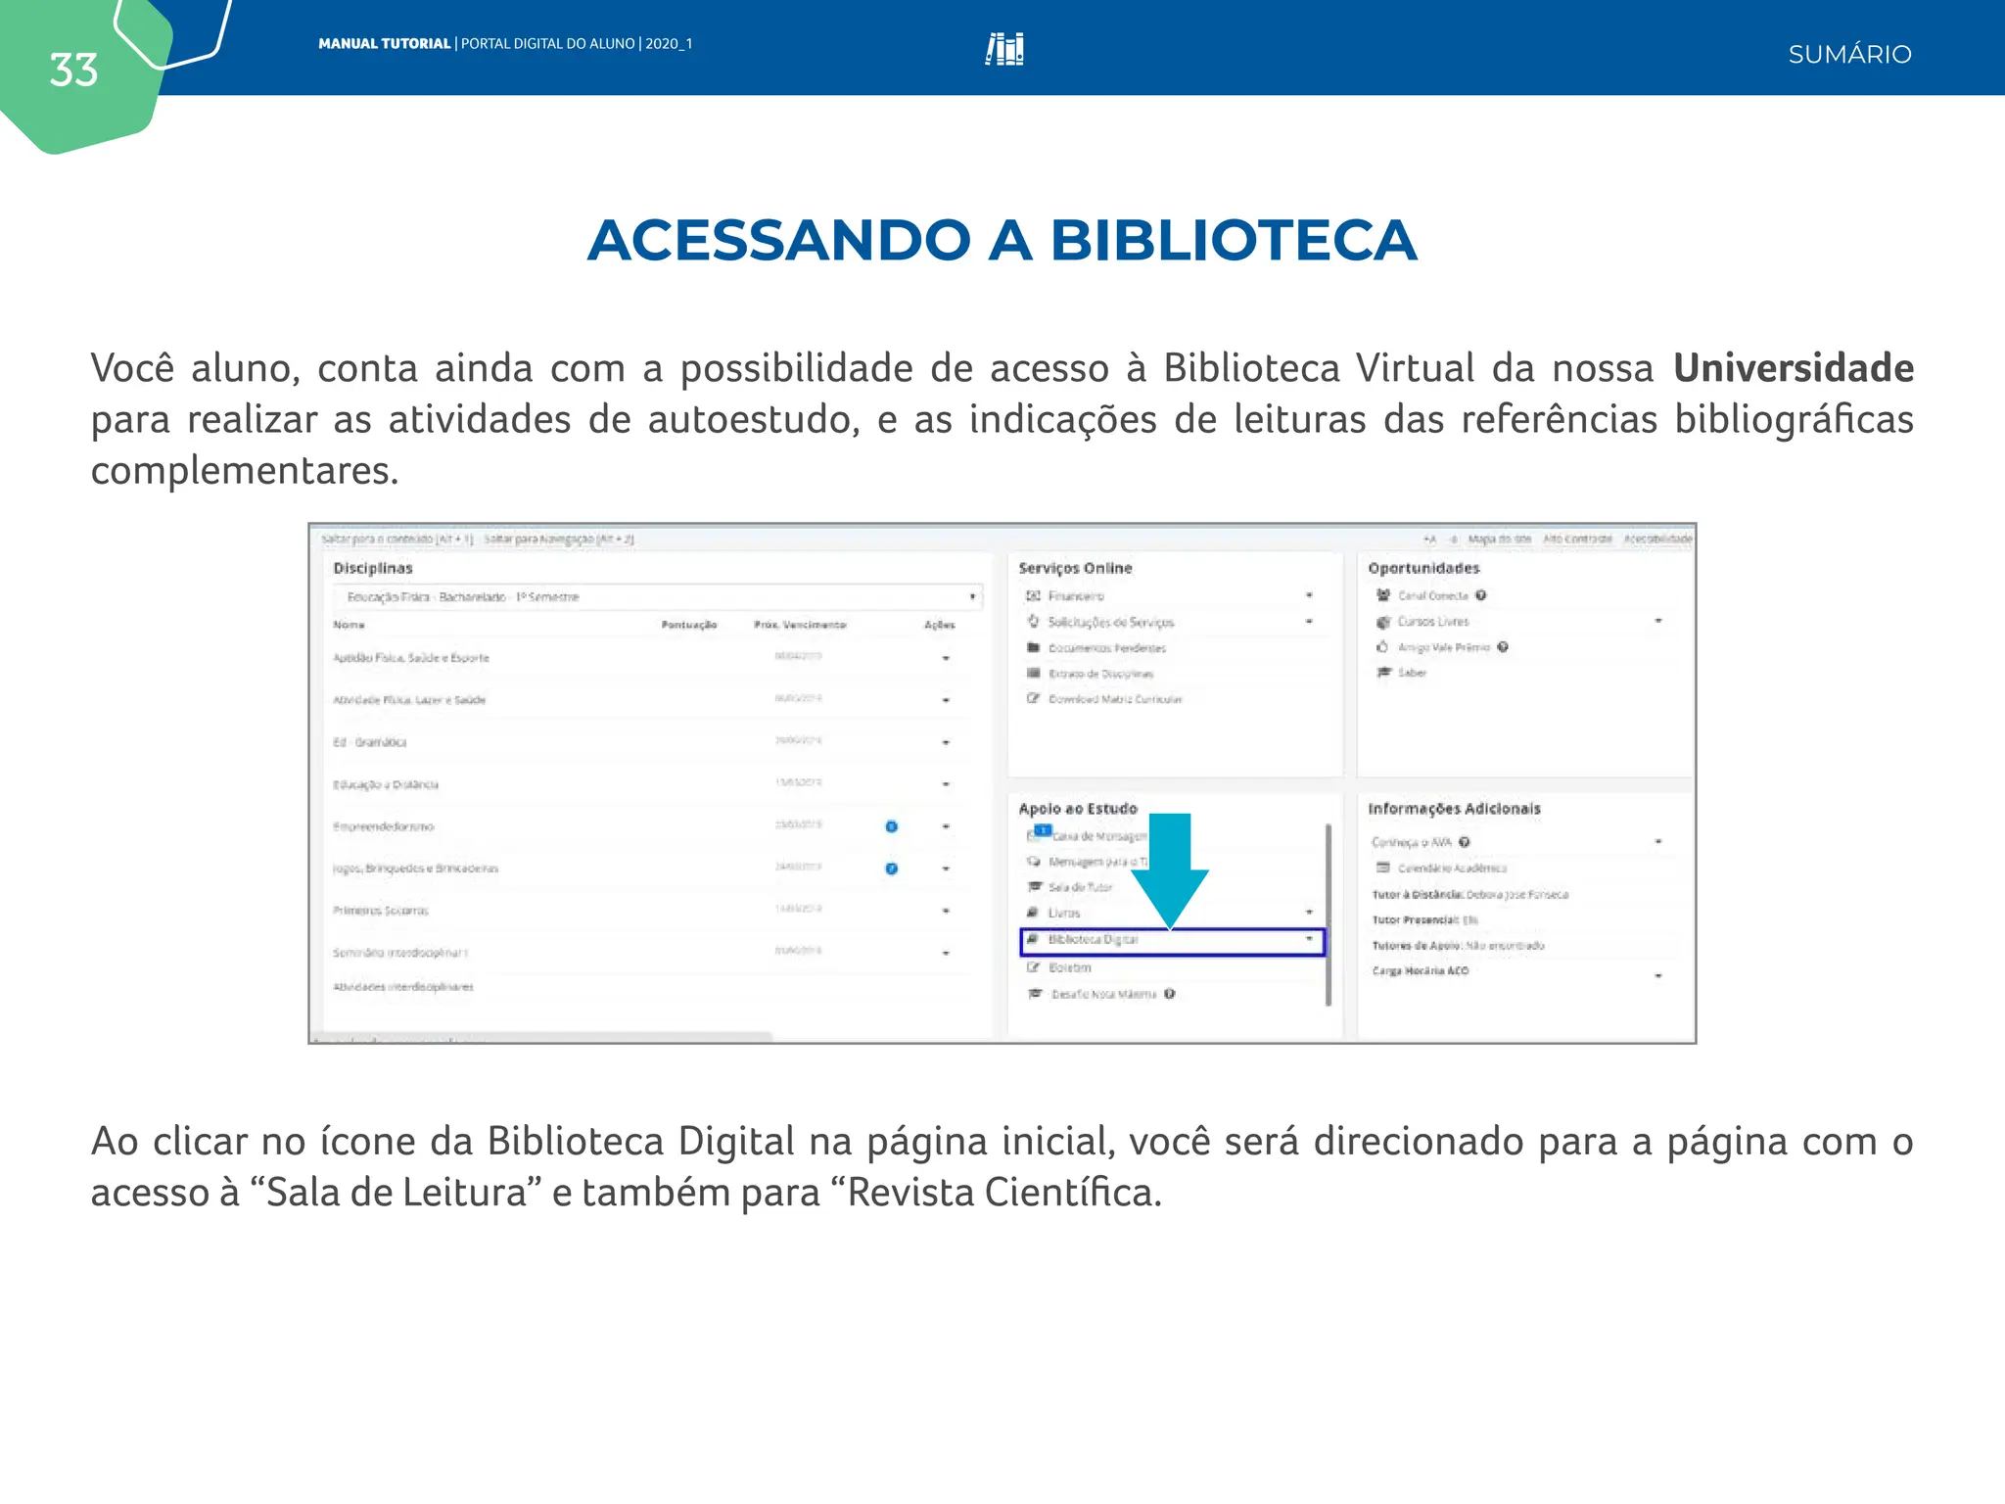Click the Download Matriz Curricular icon
The height and width of the screenshot is (1504, 2005).
(x=1032, y=698)
